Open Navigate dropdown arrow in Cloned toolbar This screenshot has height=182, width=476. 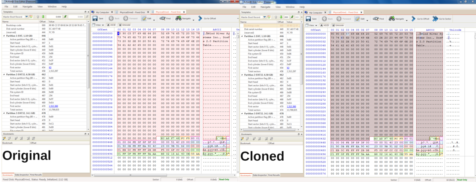[407, 20]
